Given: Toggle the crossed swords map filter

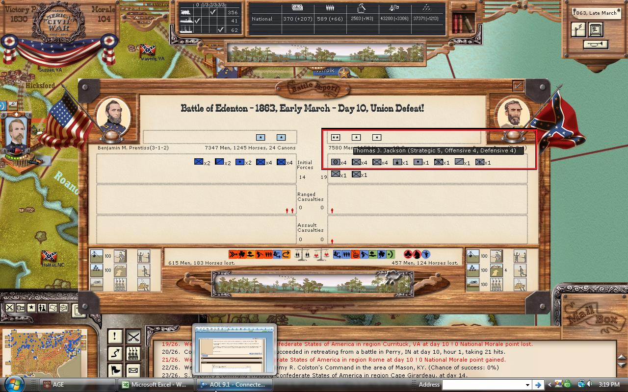Looking at the screenshot, I should pos(10,308).
